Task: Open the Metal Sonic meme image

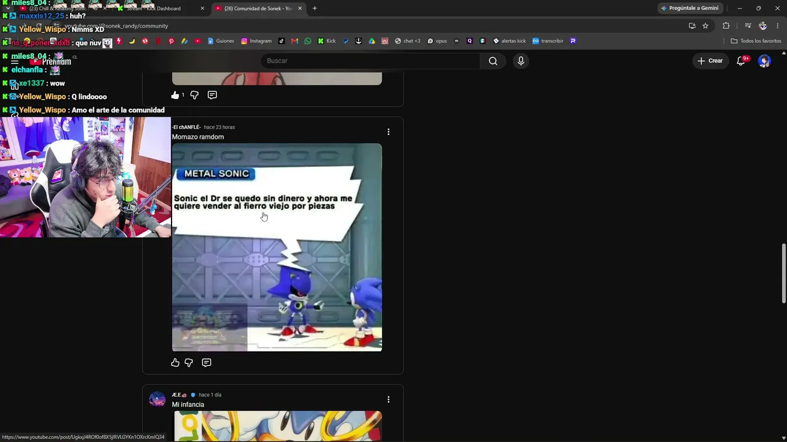Action: pyautogui.click(x=277, y=247)
